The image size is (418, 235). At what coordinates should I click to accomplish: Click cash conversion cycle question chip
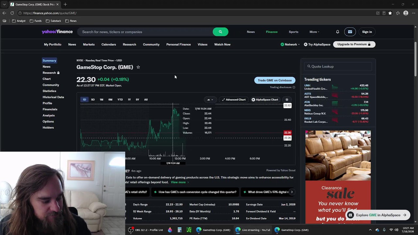click(x=195, y=192)
